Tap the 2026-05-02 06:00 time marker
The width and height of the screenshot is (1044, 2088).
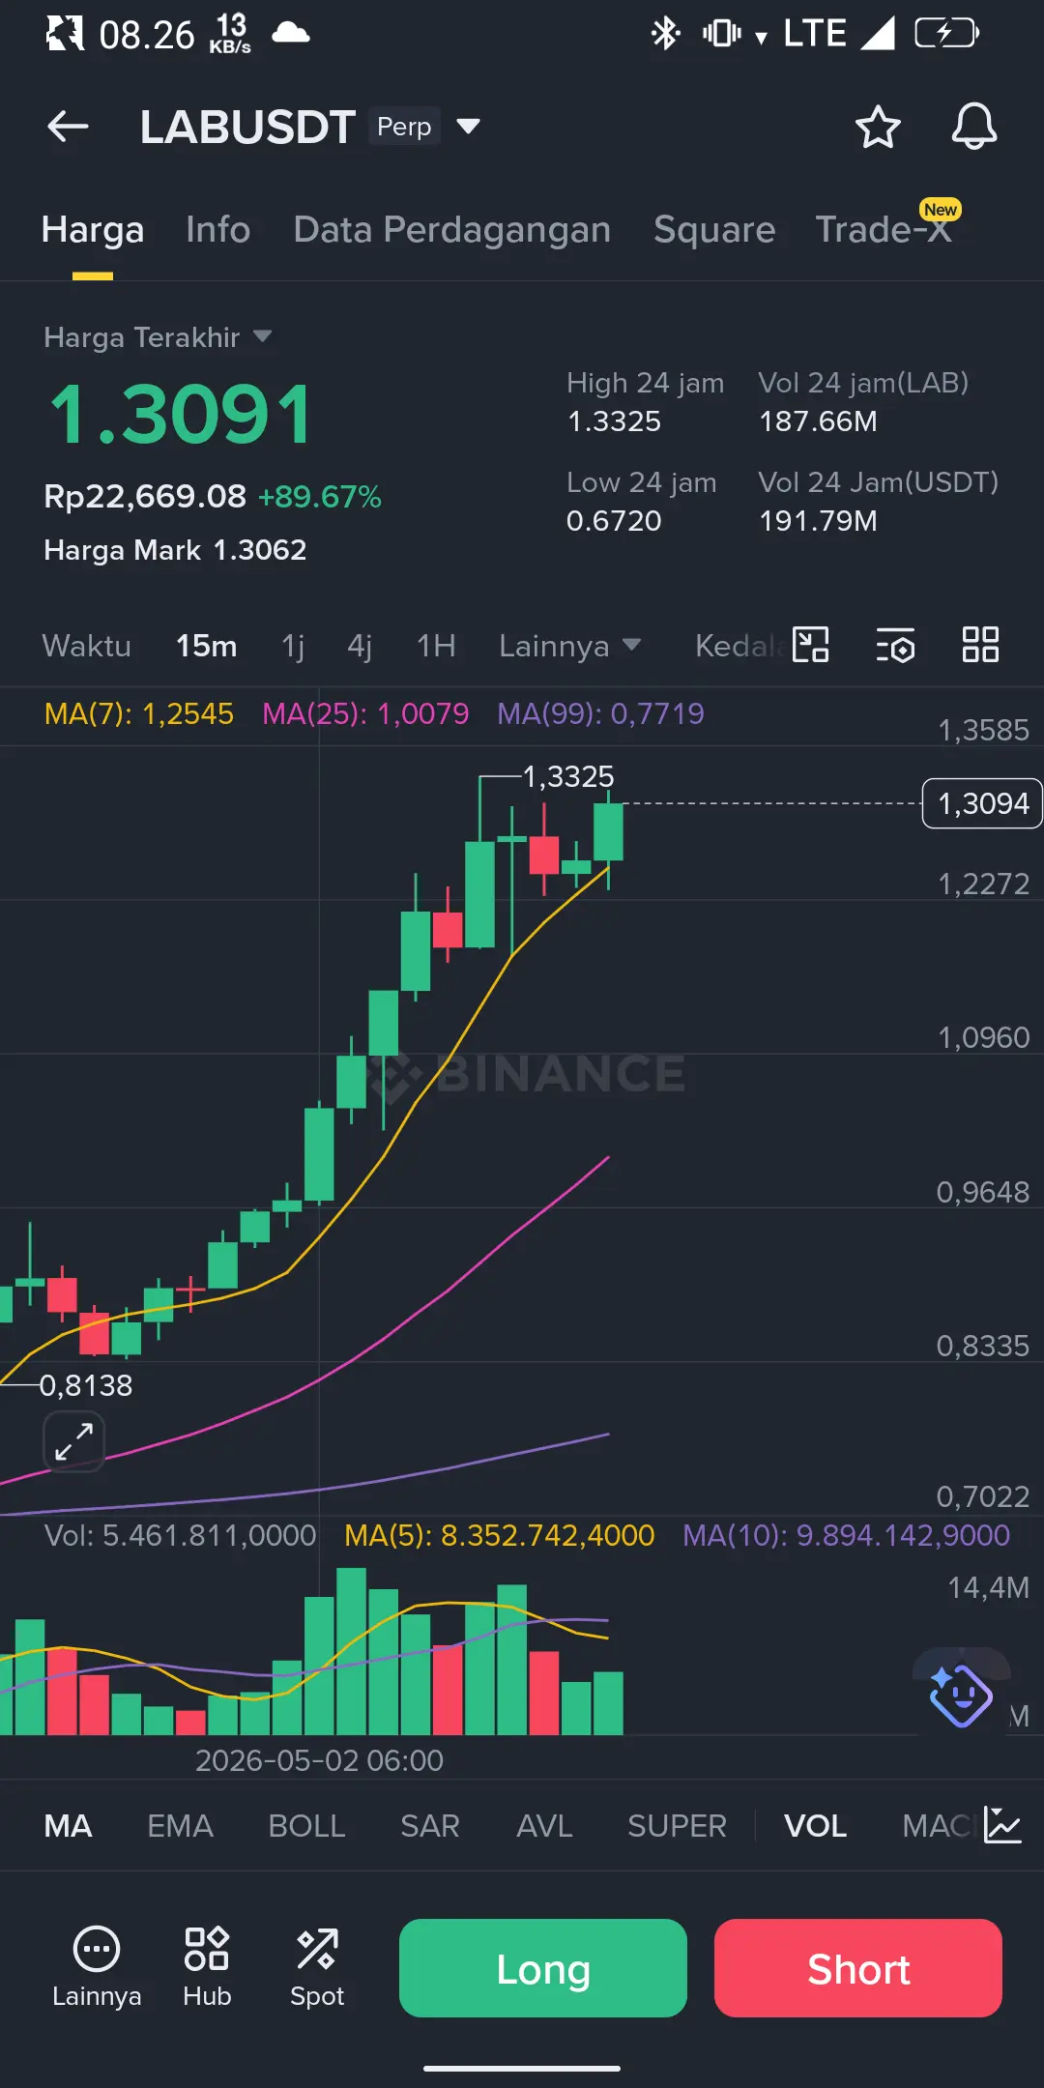pyautogui.click(x=319, y=1760)
